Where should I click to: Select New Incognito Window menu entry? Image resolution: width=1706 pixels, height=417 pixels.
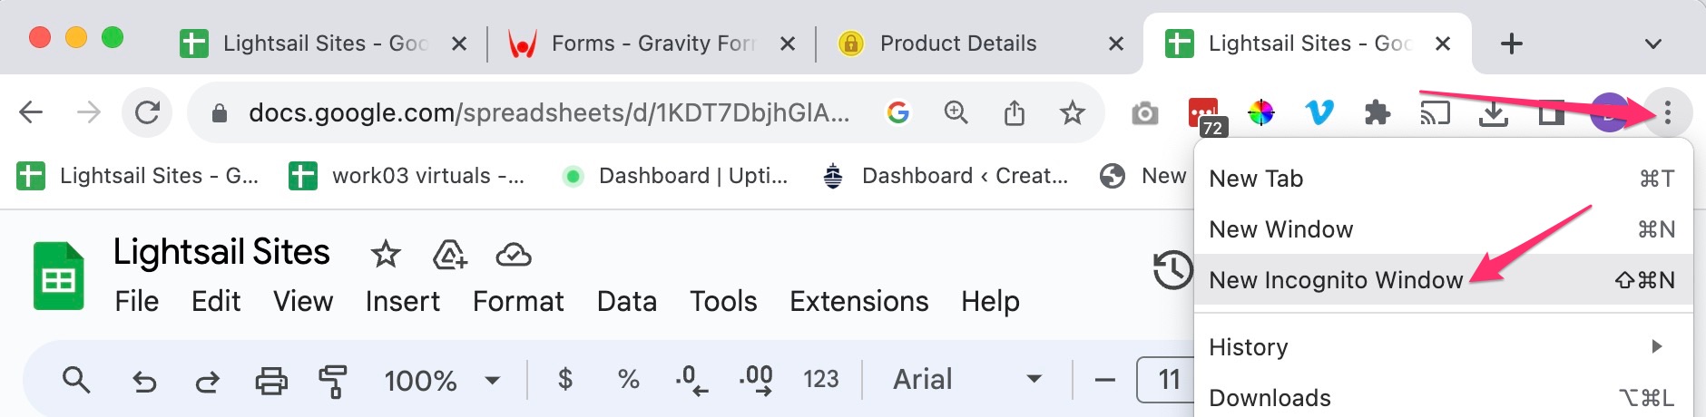(x=1443, y=280)
